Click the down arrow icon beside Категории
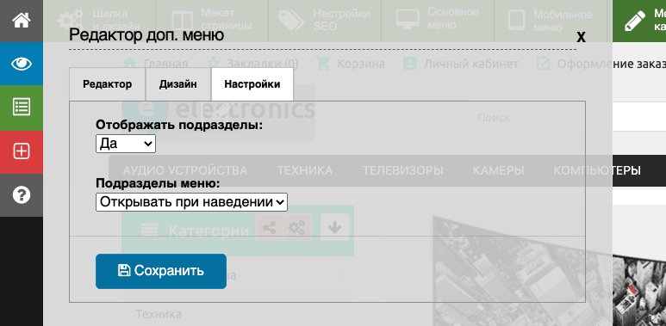The width and height of the screenshot is (666, 326). pos(334,228)
